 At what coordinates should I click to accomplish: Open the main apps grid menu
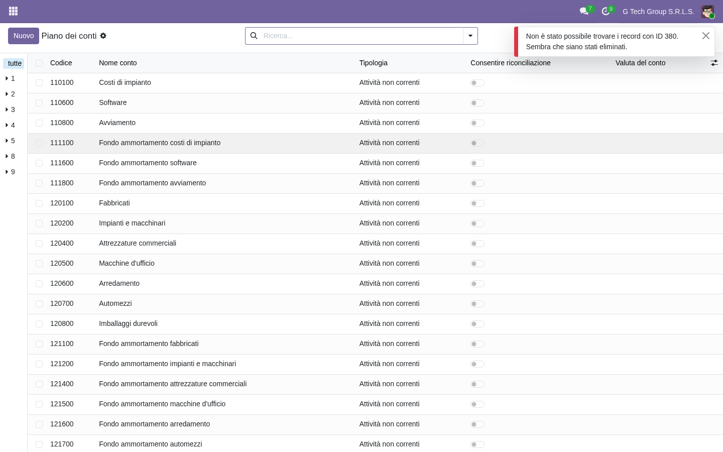(x=14, y=11)
